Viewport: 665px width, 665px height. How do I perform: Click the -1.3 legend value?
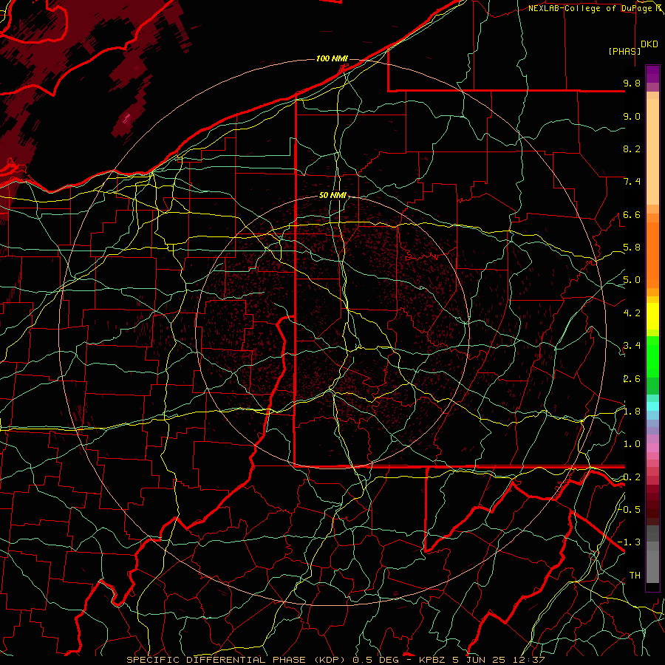(630, 542)
